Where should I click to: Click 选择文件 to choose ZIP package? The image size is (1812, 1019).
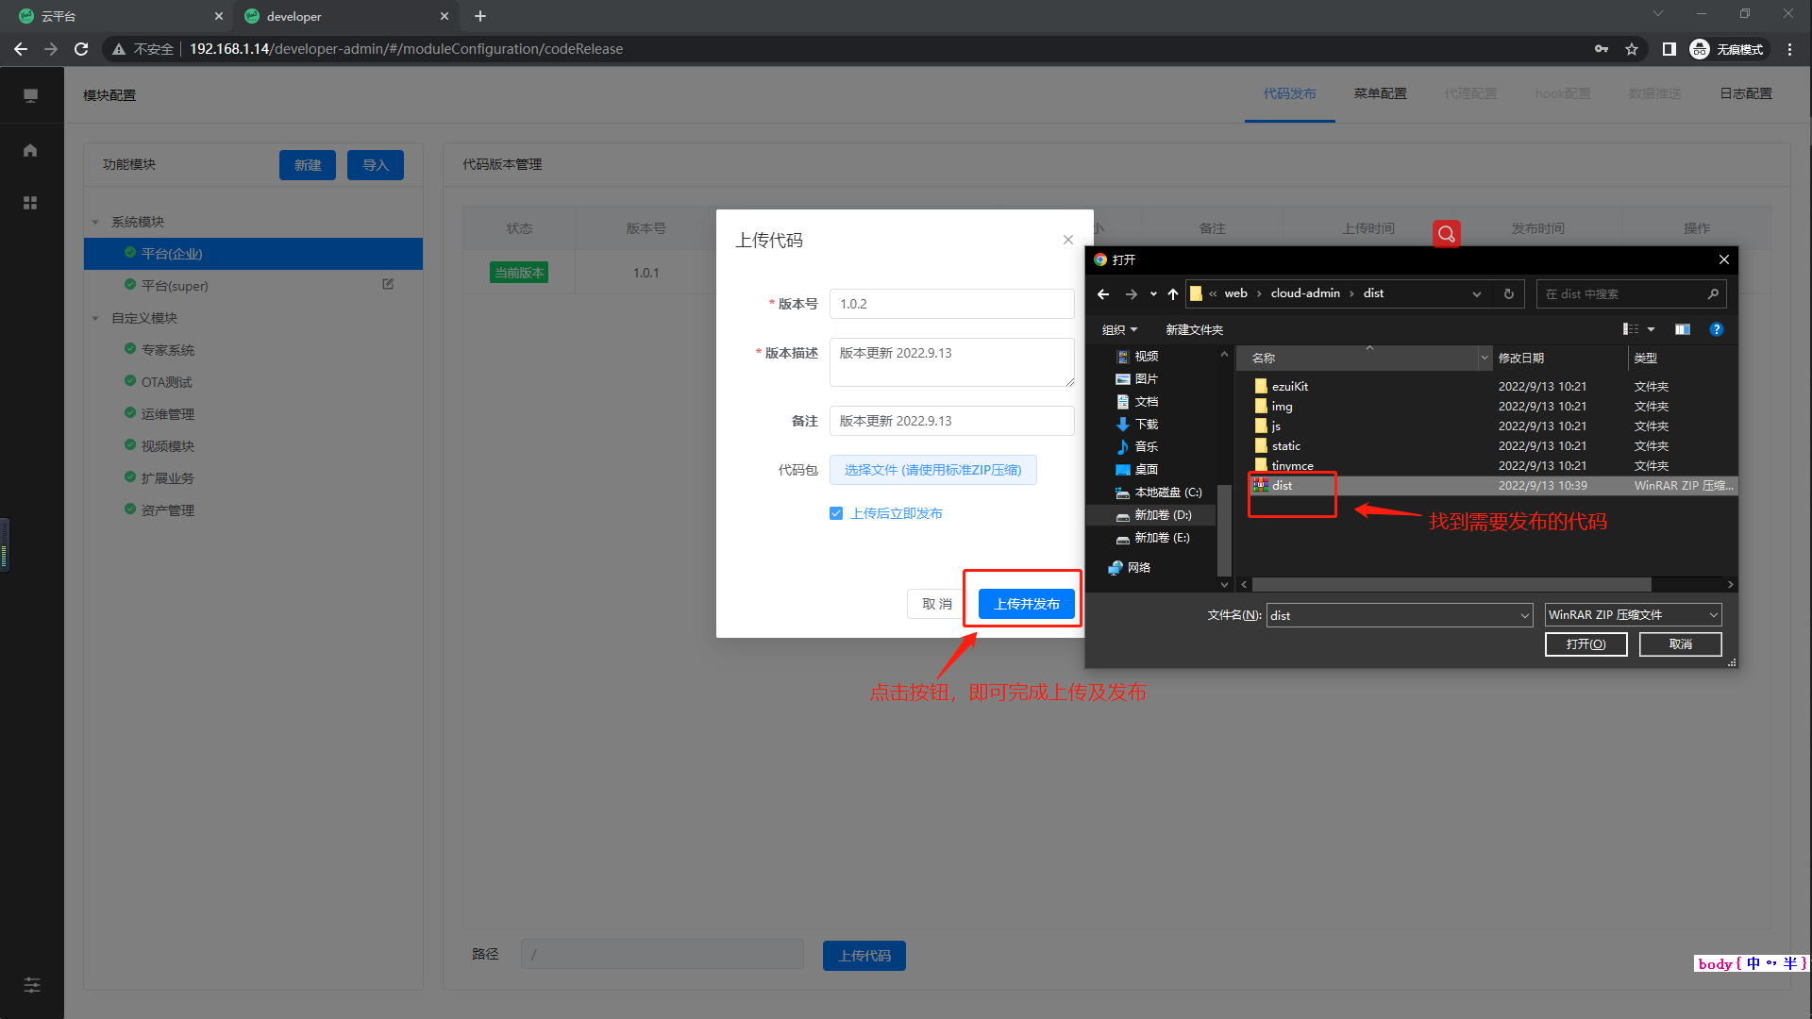(x=932, y=470)
